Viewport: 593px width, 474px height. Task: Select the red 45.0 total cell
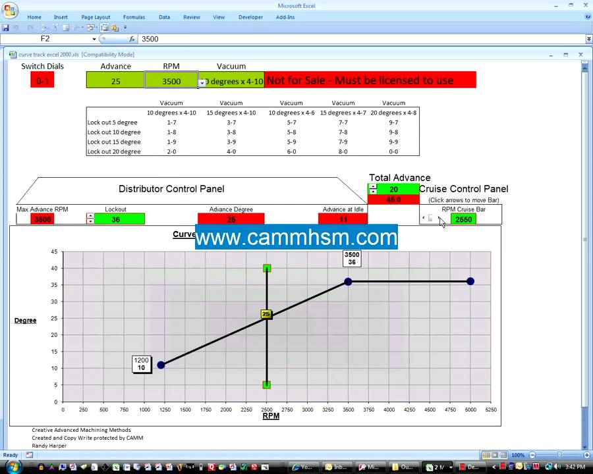(x=393, y=199)
